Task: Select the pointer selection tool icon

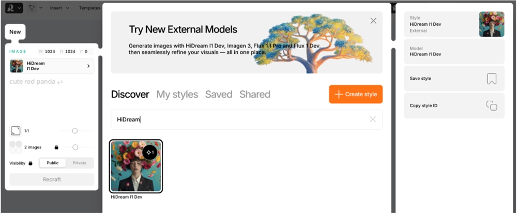Action: tap(32, 8)
